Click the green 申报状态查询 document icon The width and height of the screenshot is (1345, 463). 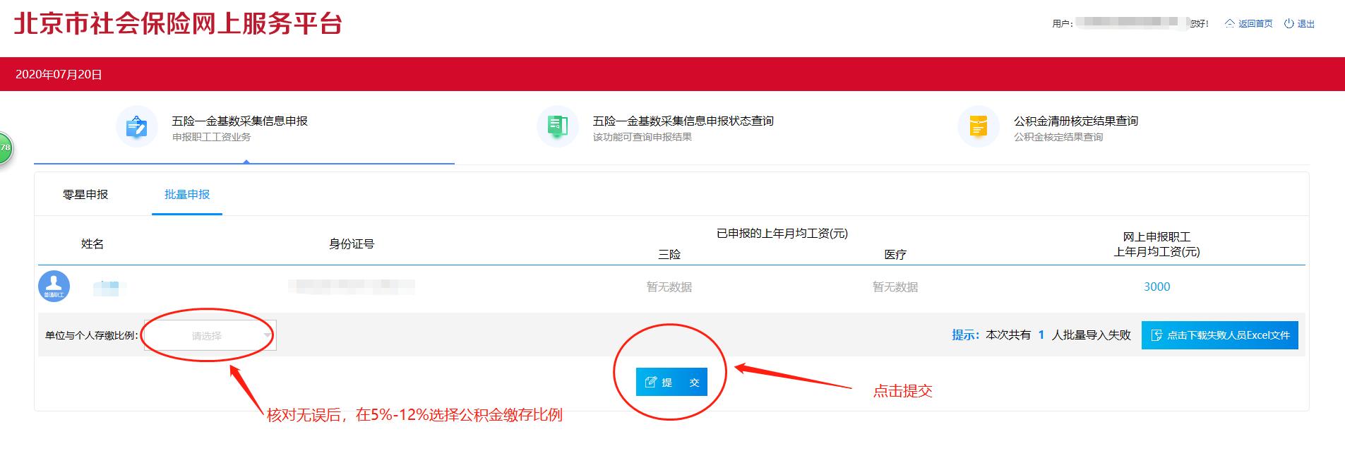[x=558, y=127]
